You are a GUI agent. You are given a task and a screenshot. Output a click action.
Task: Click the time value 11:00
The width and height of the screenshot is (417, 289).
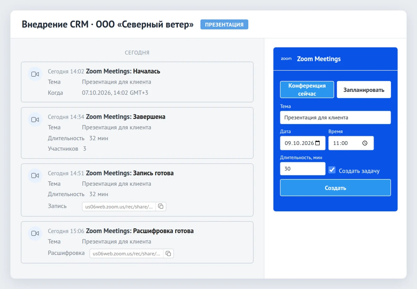pos(340,143)
